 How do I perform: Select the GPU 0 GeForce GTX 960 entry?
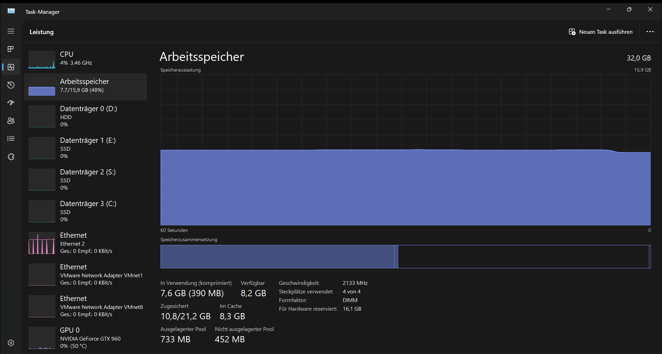click(85, 338)
